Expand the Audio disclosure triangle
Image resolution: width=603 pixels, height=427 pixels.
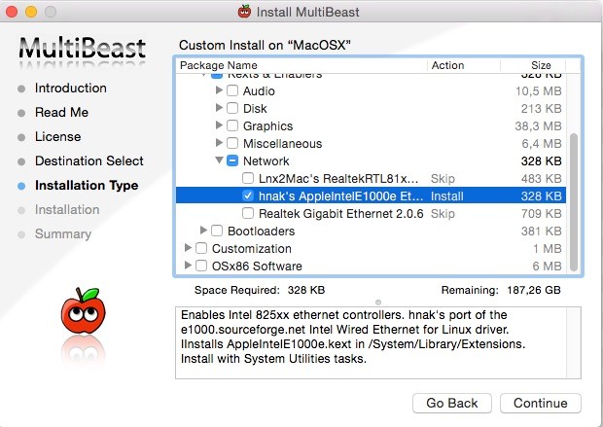pyautogui.click(x=219, y=90)
